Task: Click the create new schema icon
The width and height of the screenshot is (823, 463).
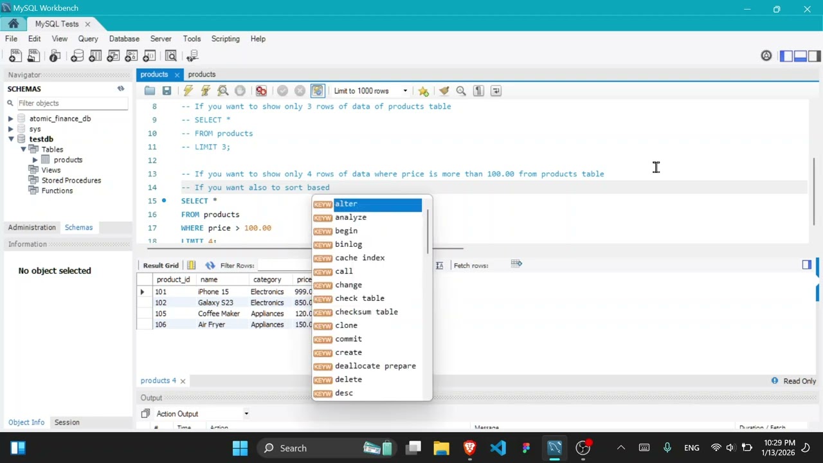Action: point(77,56)
